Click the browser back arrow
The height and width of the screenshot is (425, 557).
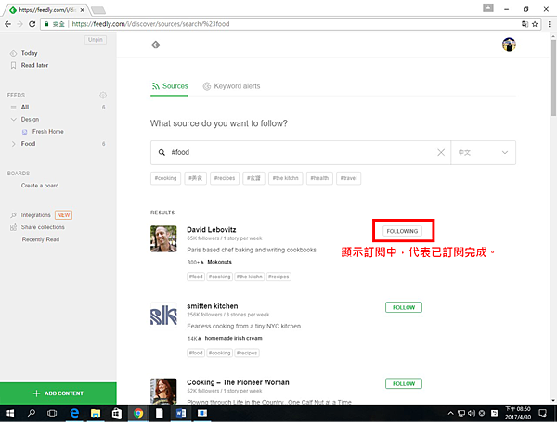(7, 24)
